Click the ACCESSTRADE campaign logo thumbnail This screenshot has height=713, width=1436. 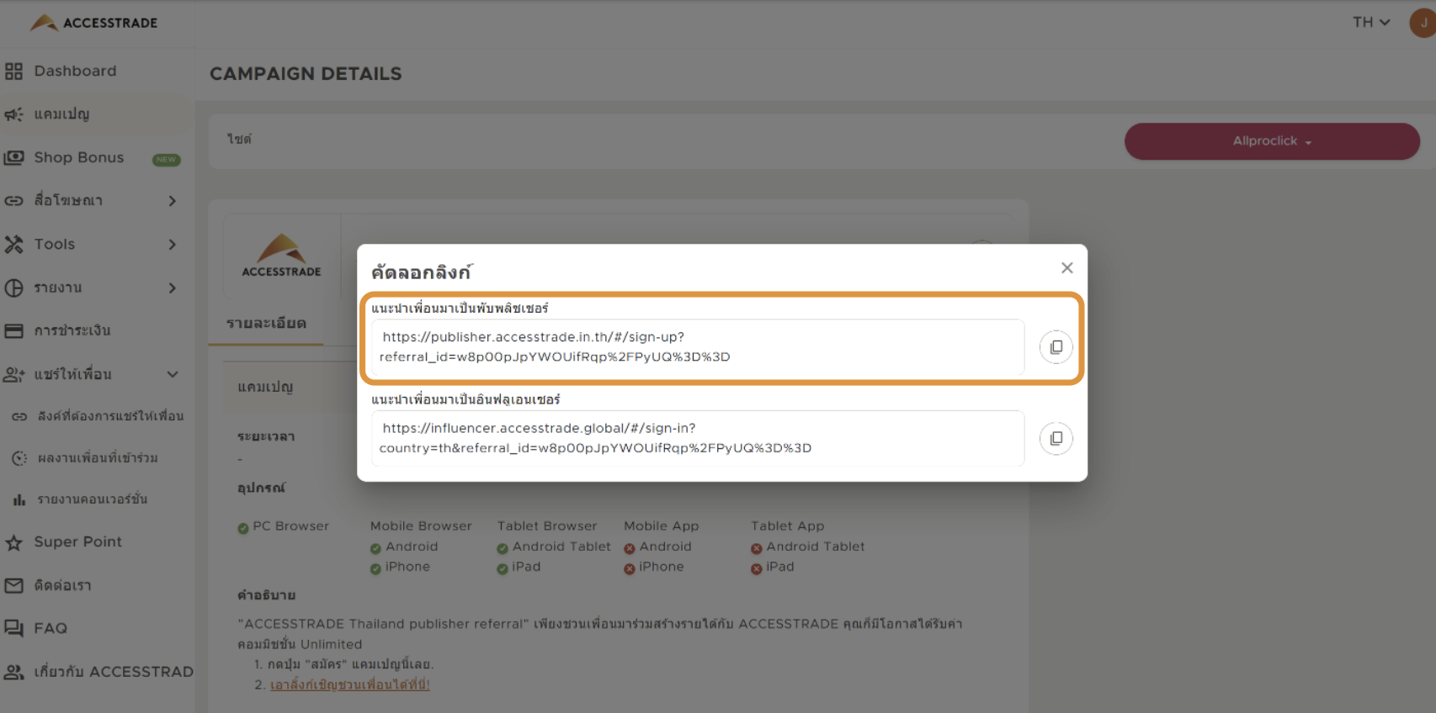point(281,256)
